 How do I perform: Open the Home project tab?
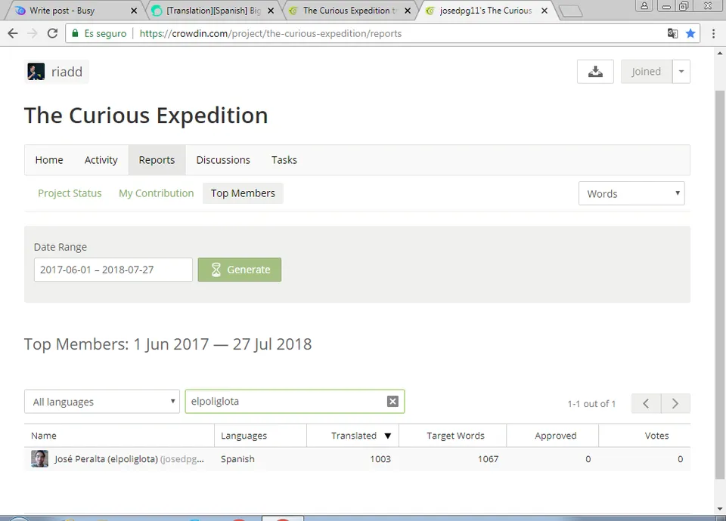[49, 160]
